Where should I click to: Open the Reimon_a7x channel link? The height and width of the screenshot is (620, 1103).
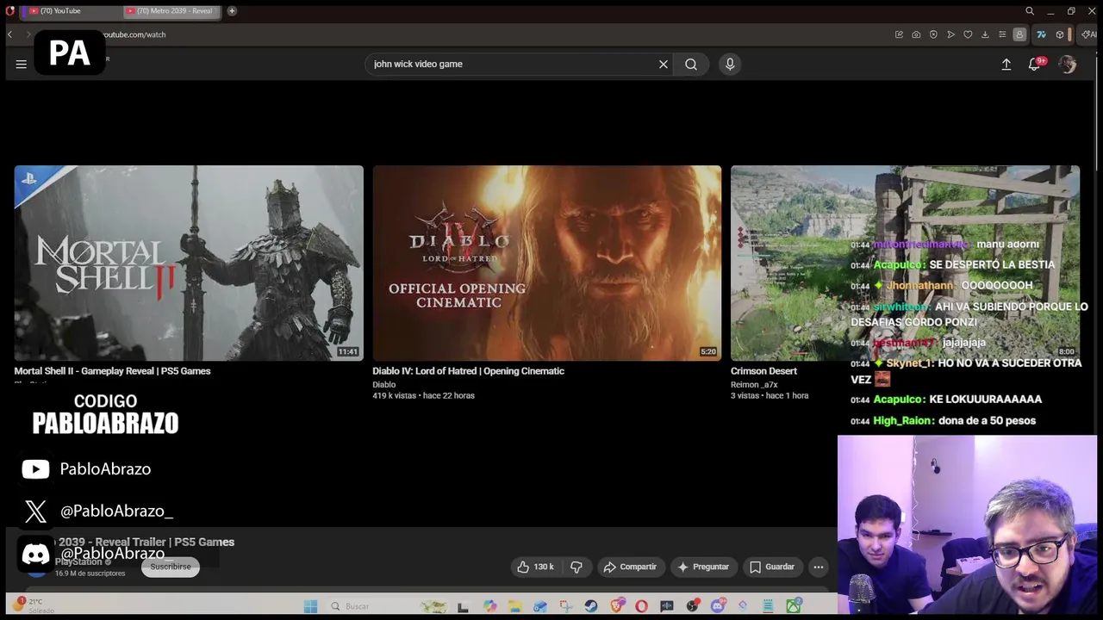tap(754, 385)
